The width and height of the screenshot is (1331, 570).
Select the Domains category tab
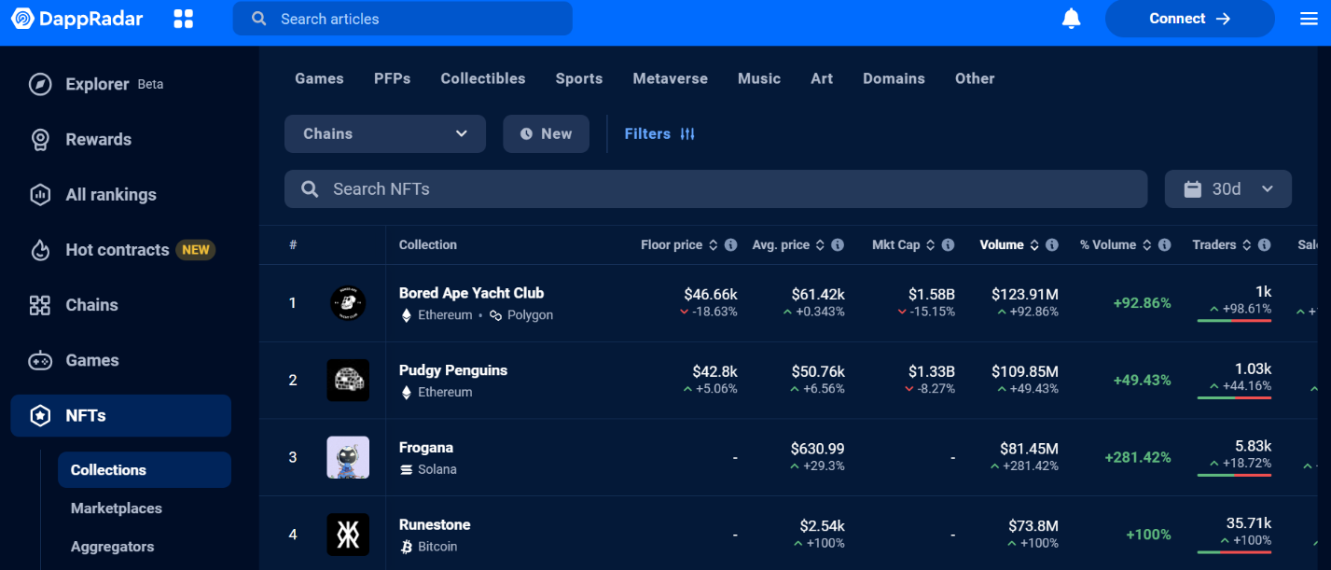pyautogui.click(x=894, y=79)
